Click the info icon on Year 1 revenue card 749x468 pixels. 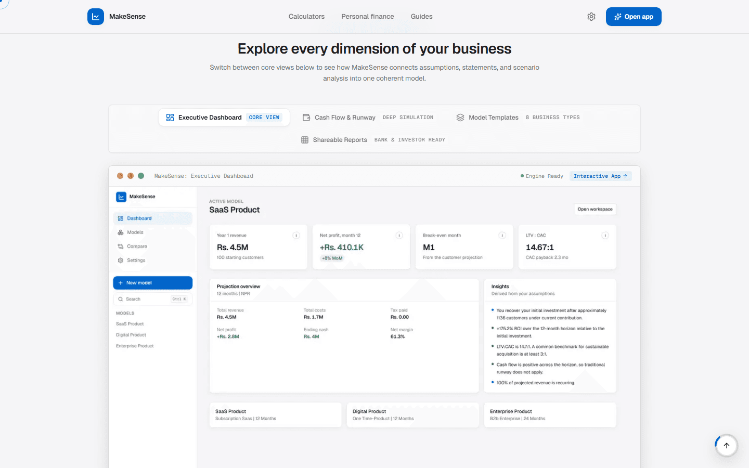[296, 236]
